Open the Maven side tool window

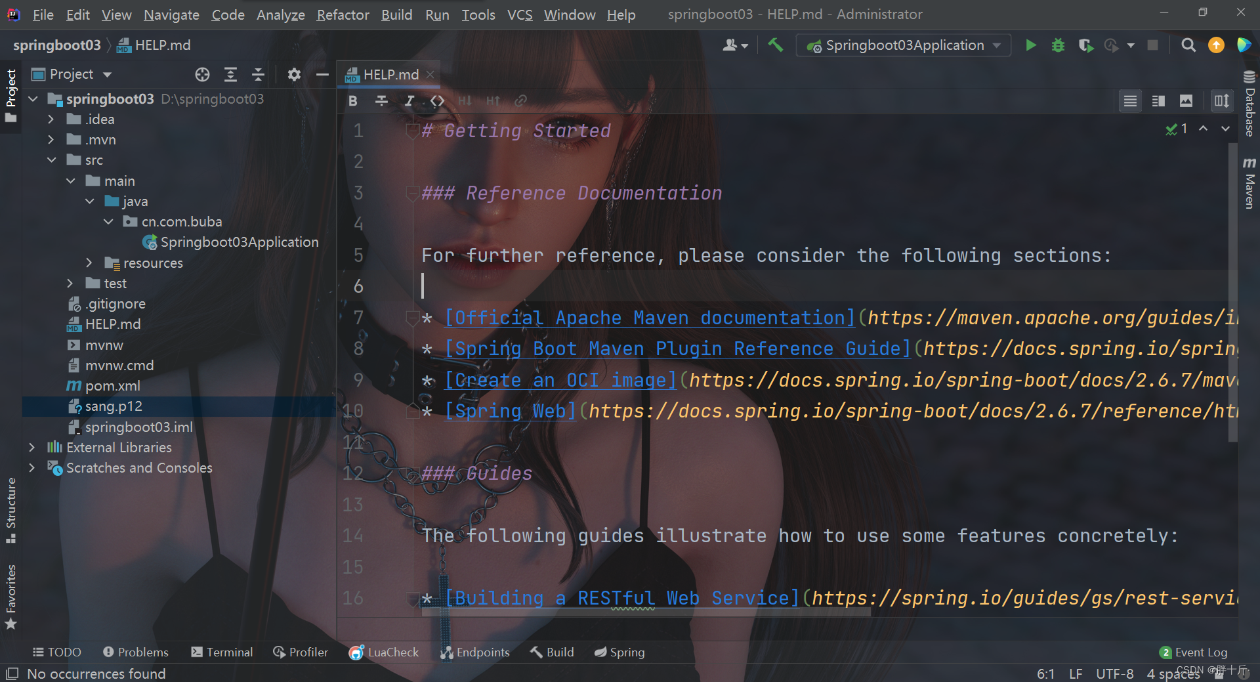1249,183
